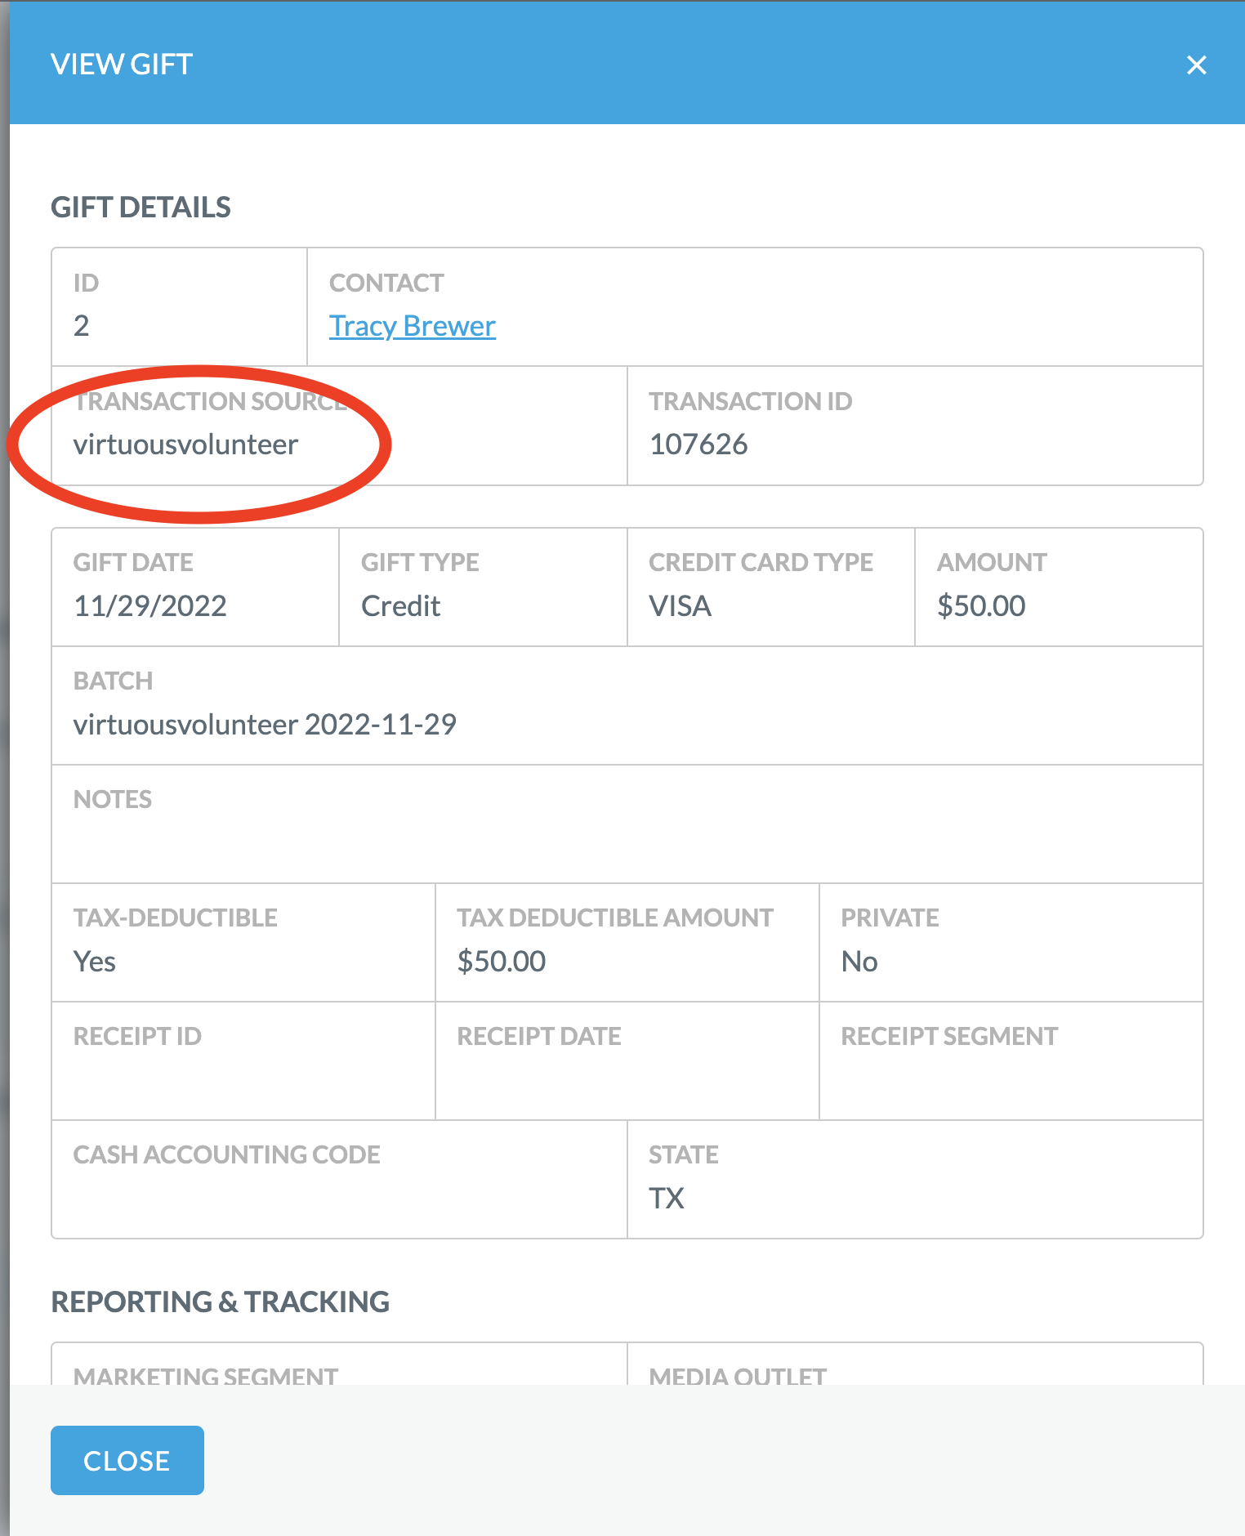Viewport: 1245px width, 1536px height.
Task: Click the Receipt Date cell
Action: (x=627, y=1061)
